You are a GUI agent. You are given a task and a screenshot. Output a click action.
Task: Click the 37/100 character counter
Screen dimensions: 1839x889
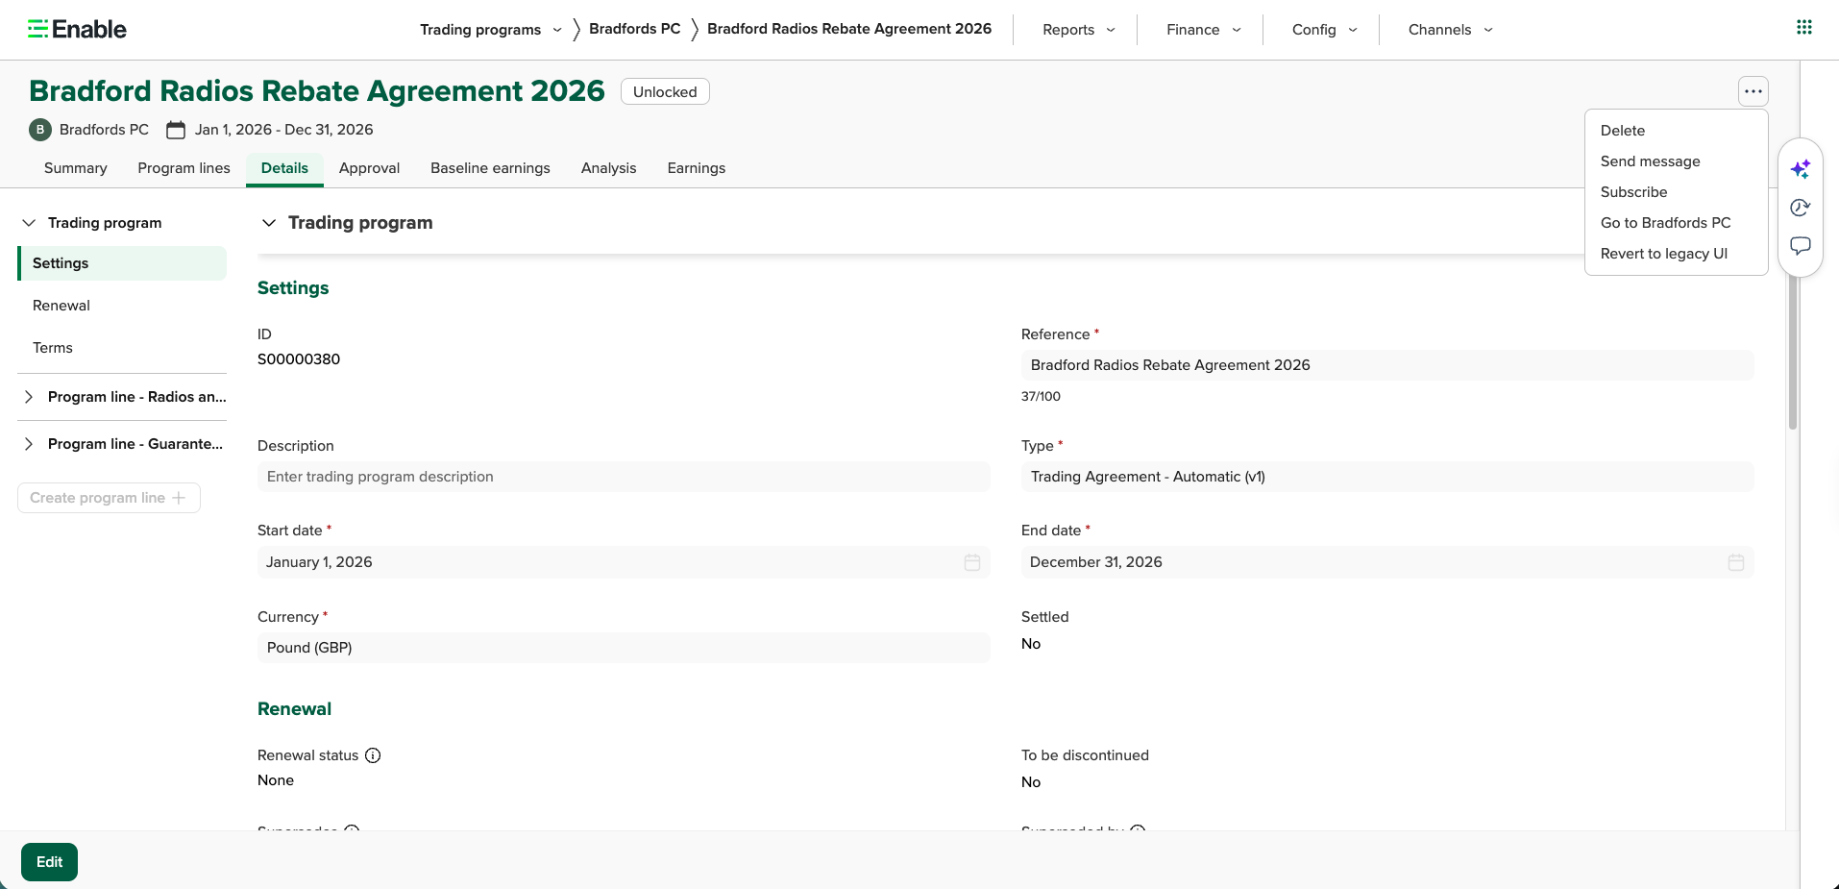[1041, 397]
